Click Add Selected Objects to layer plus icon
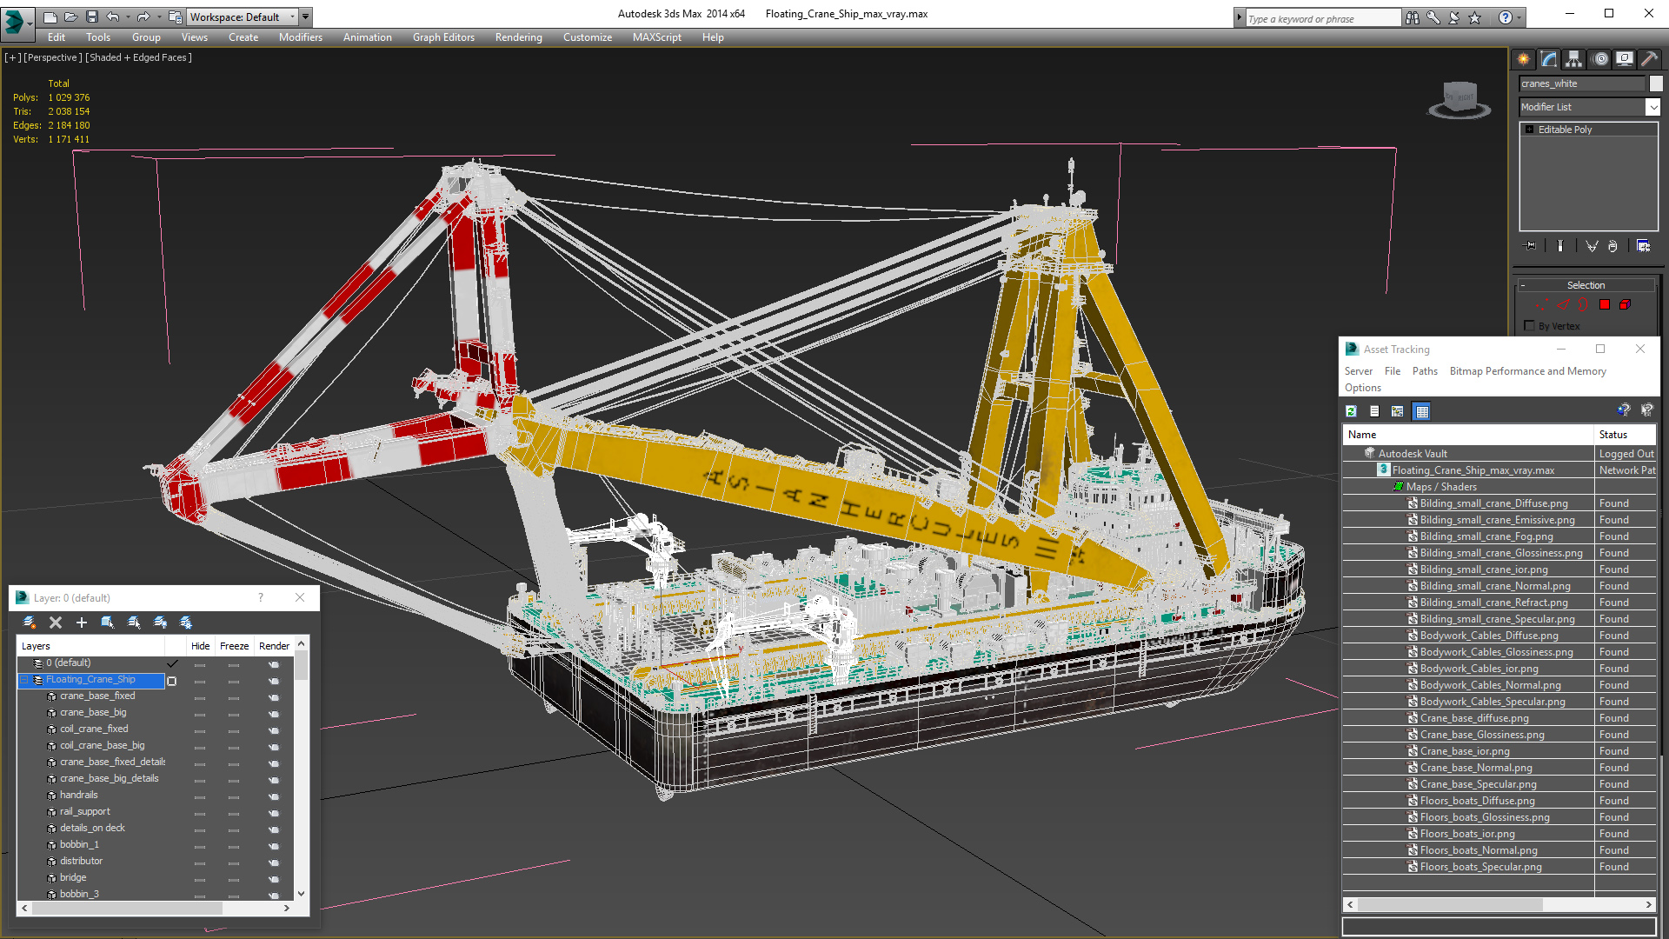 (82, 623)
